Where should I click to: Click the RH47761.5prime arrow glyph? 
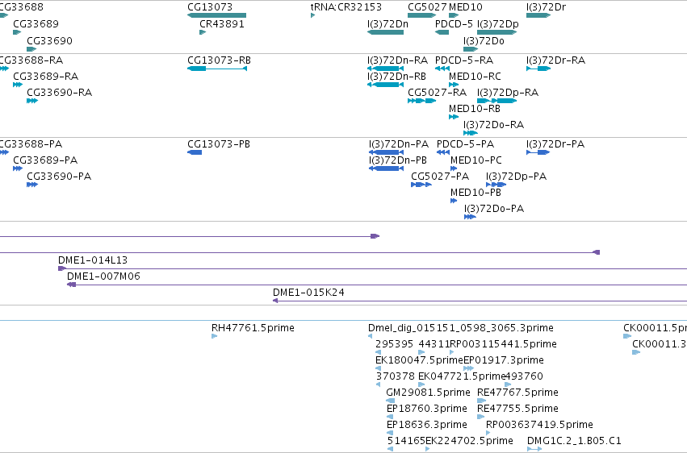(x=214, y=336)
